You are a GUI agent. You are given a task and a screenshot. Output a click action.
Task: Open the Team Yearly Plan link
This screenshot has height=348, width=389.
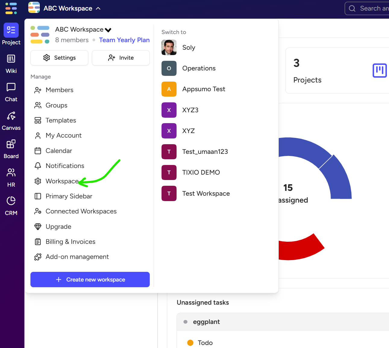click(x=124, y=40)
